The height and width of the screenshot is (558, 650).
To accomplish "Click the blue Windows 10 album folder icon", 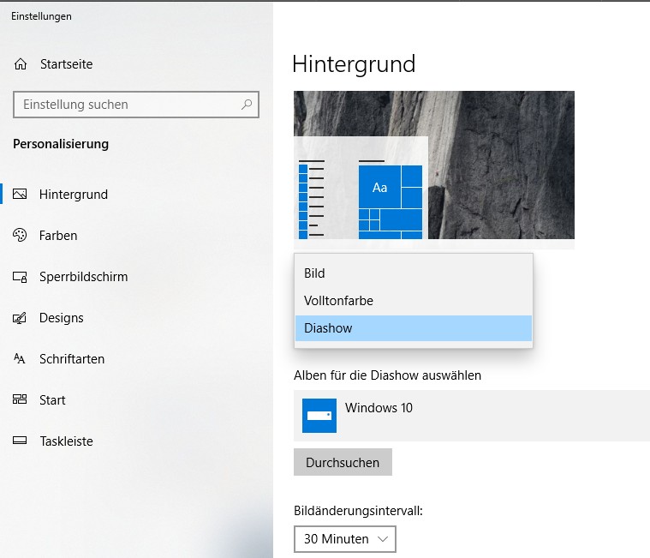I will pos(319,416).
